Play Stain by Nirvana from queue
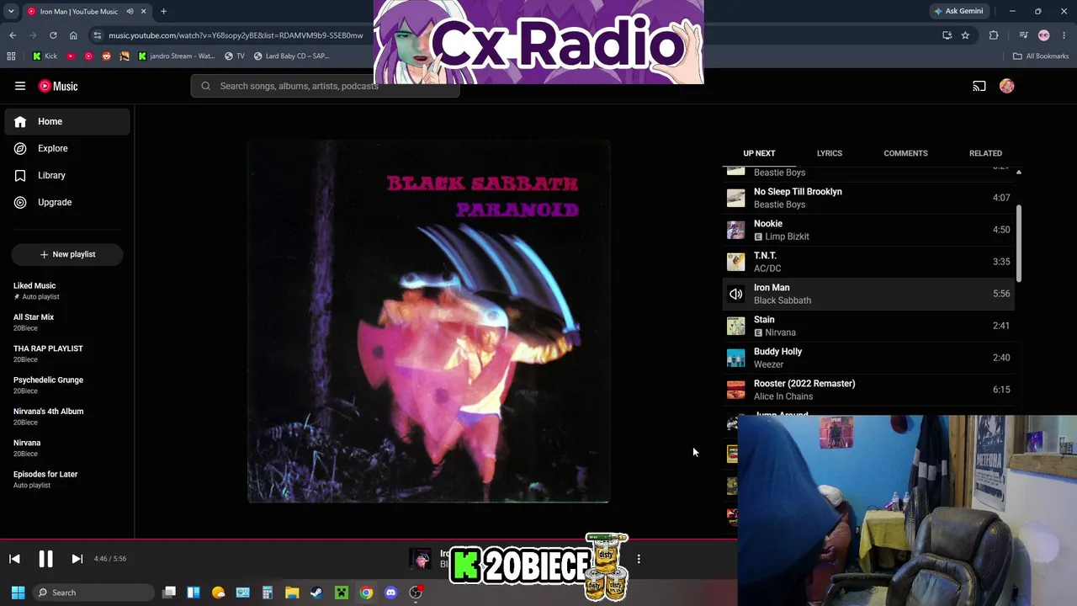 [868, 326]
